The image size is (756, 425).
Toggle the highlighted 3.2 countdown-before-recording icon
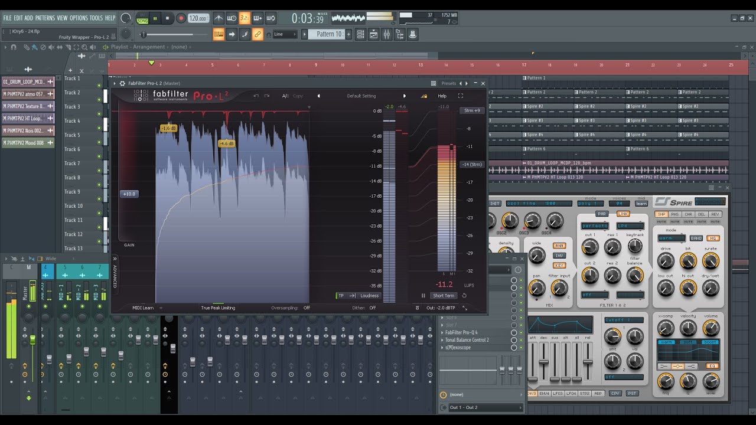tap(245, 18)
